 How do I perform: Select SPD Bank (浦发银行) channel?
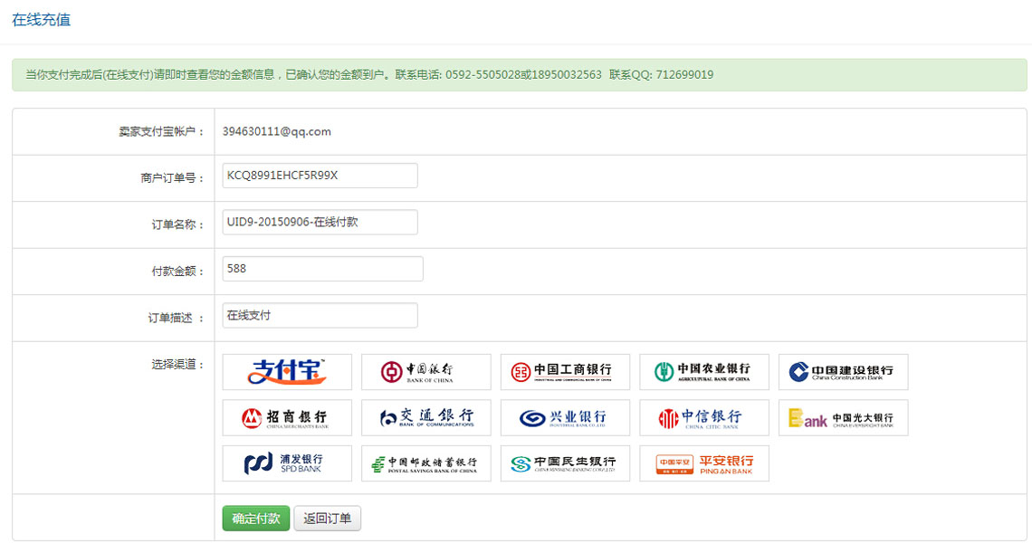point(287,463)
